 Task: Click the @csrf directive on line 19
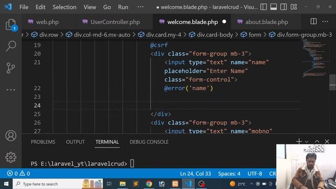159,45
